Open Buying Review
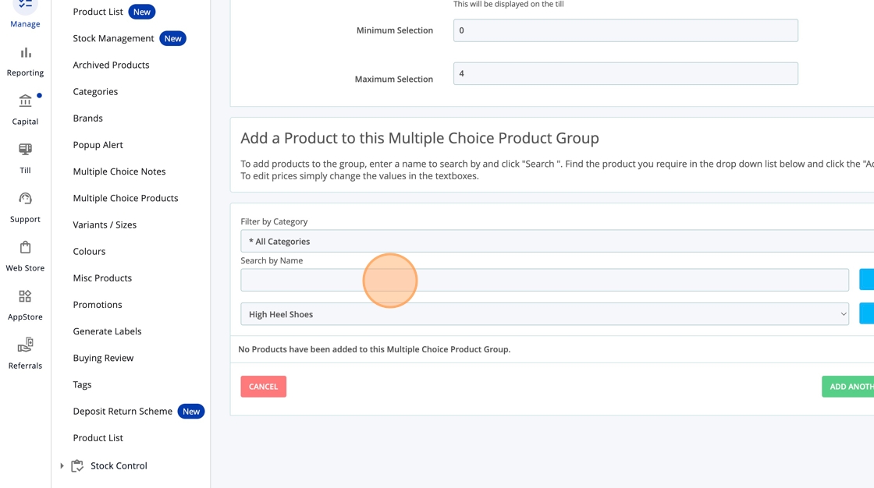Image resolution: width=874 pixels, height=488 pixels. coord(103,358)
